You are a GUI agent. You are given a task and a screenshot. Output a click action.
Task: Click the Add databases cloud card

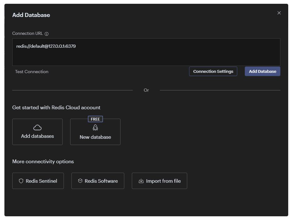(x=37, y=132)
